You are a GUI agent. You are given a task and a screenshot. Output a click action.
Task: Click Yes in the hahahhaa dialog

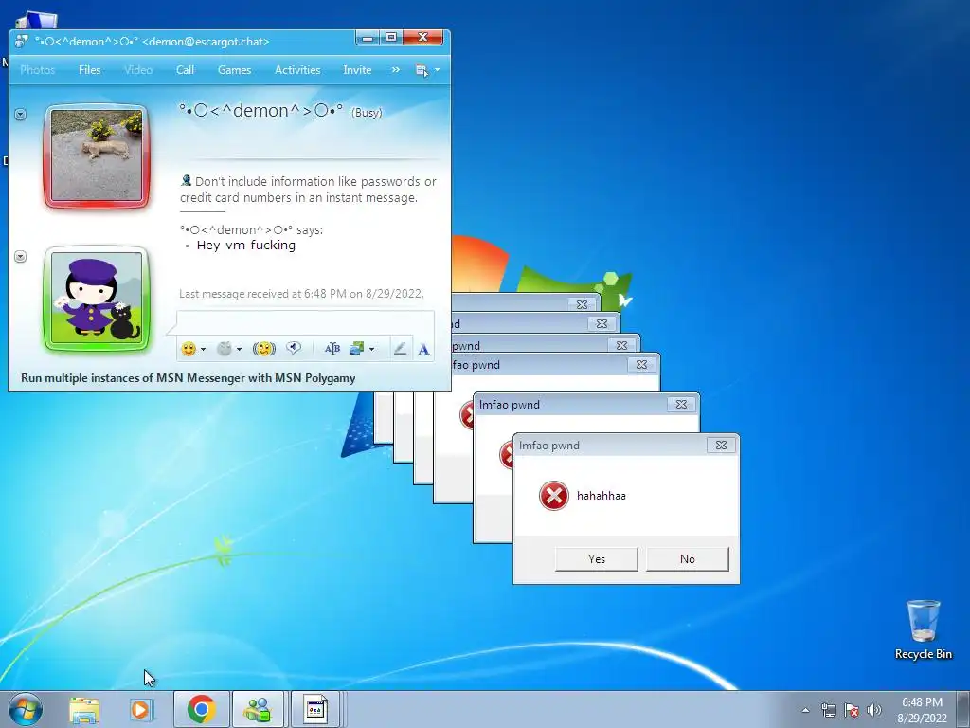tap(597, 559)
